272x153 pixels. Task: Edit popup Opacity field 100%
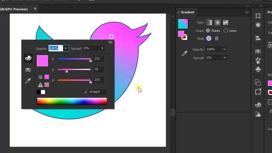(x=56, y=48)
